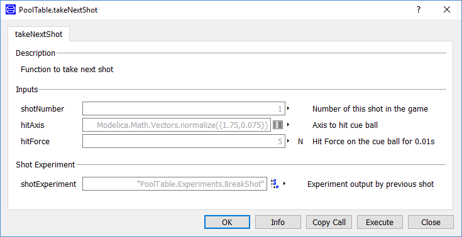Click the Close button
This screenshot has width=462, height=237.
431,223
